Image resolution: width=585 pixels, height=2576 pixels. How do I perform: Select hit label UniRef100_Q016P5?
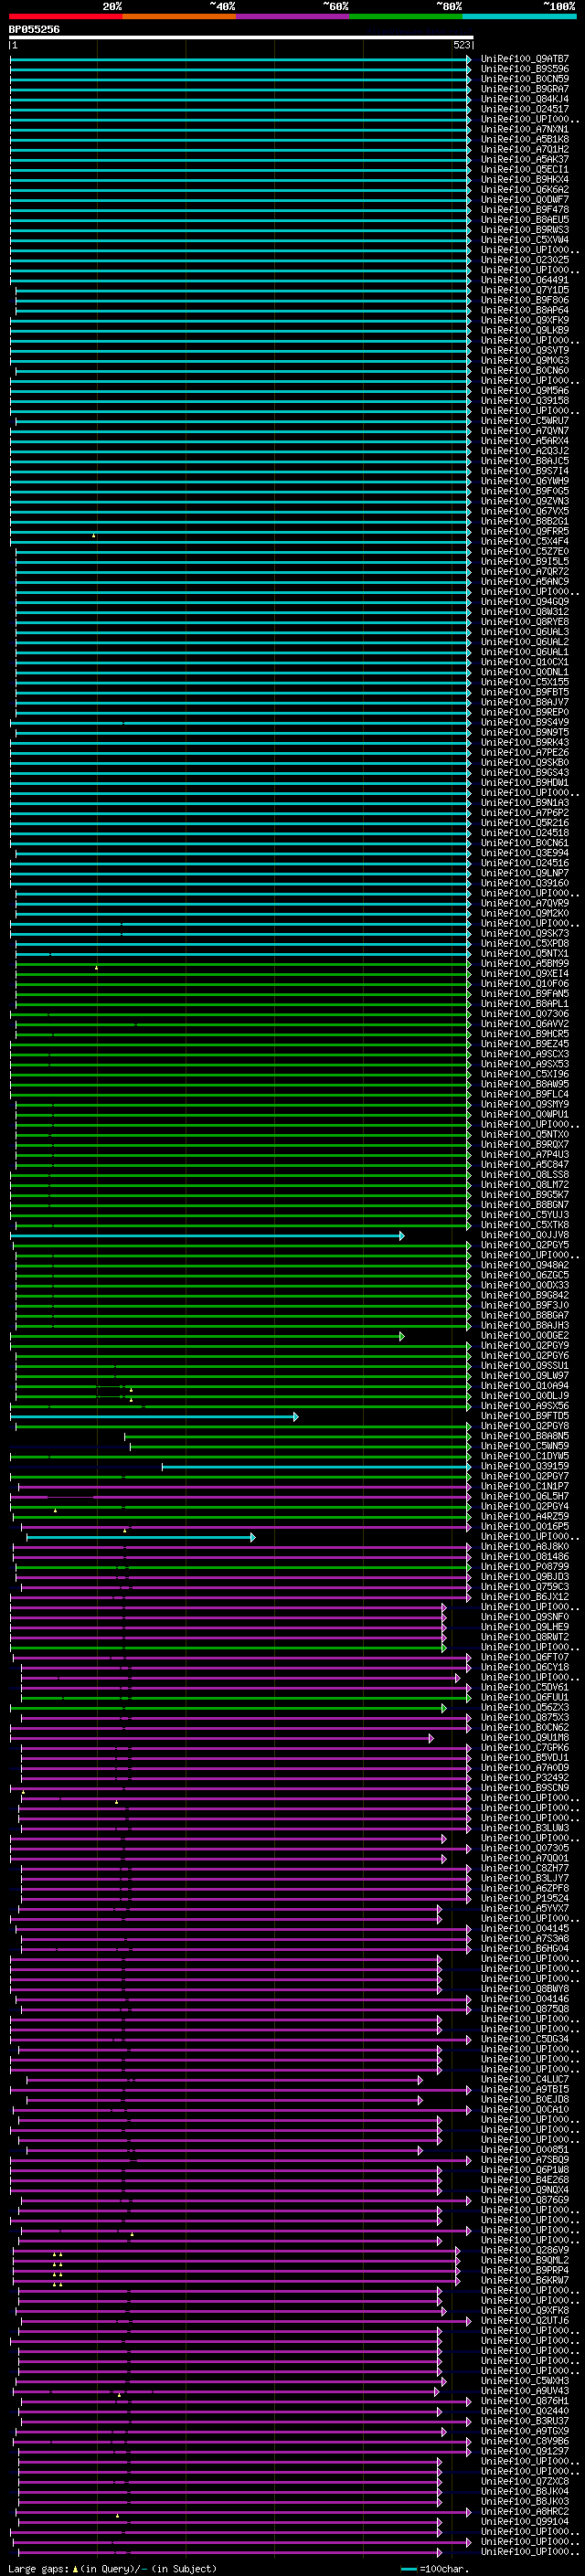pyautogui.click(x=525, y=1527)
